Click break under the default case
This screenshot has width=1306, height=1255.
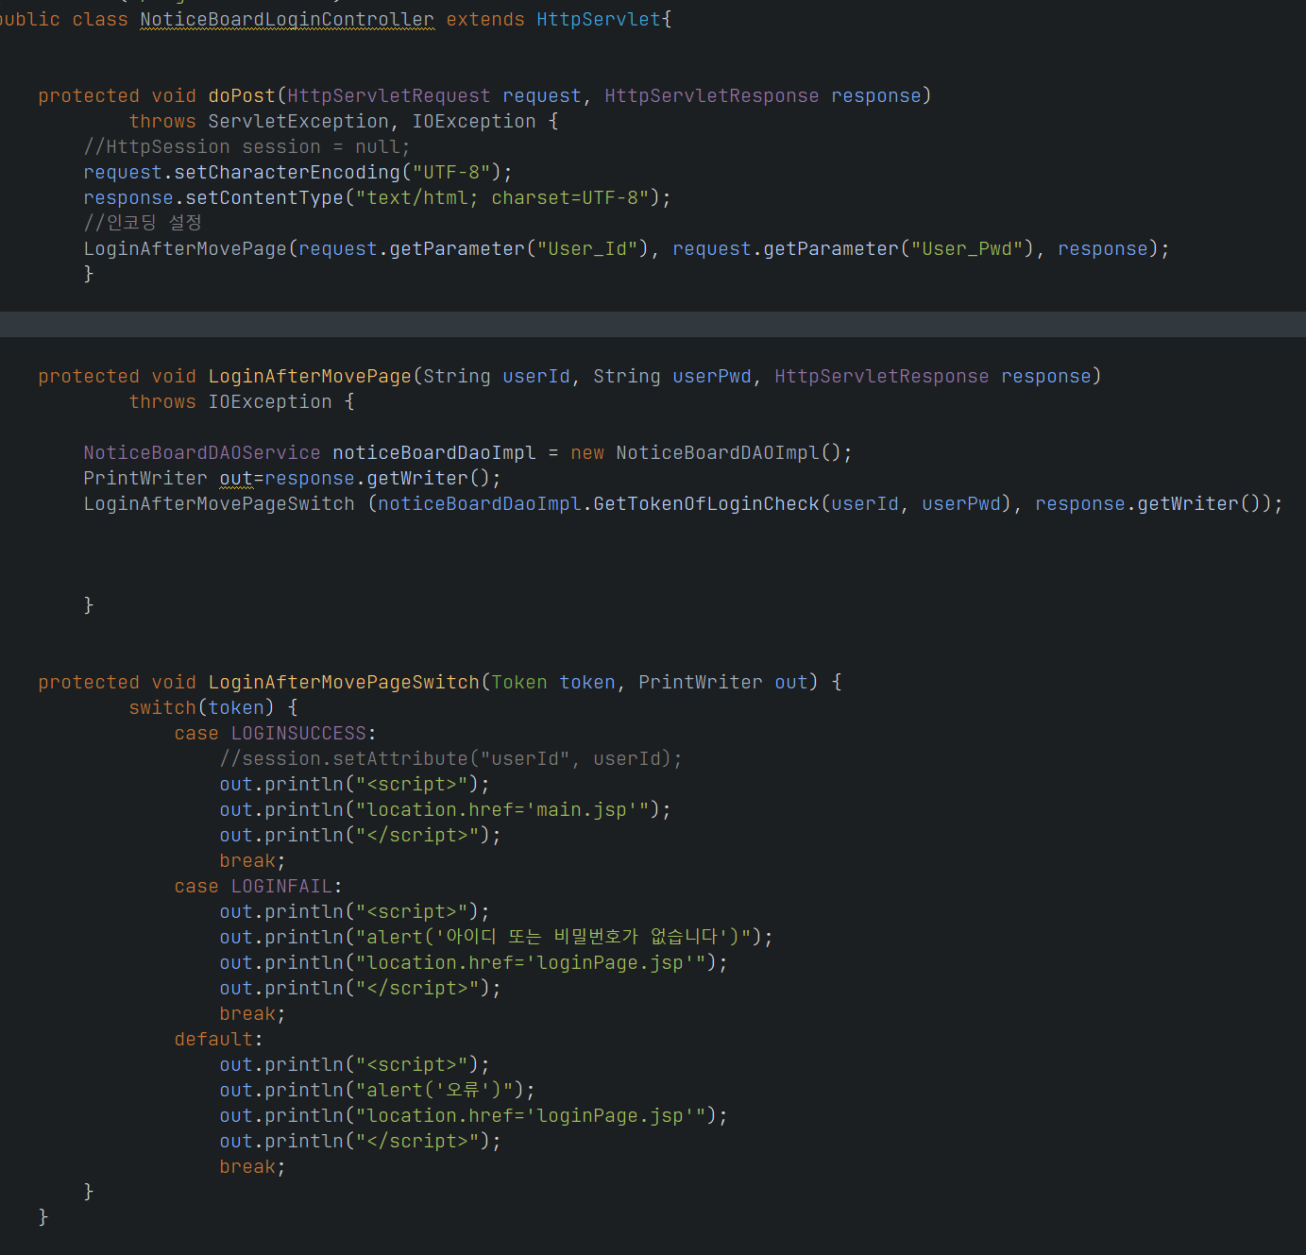click(247, 1166)
